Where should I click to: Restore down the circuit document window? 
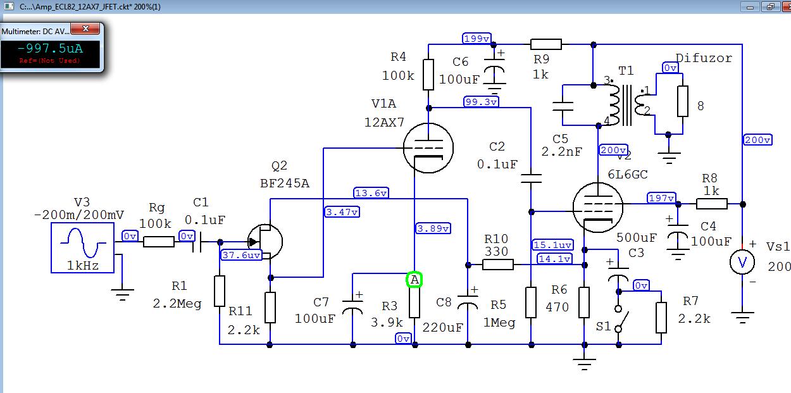point(771,6)
